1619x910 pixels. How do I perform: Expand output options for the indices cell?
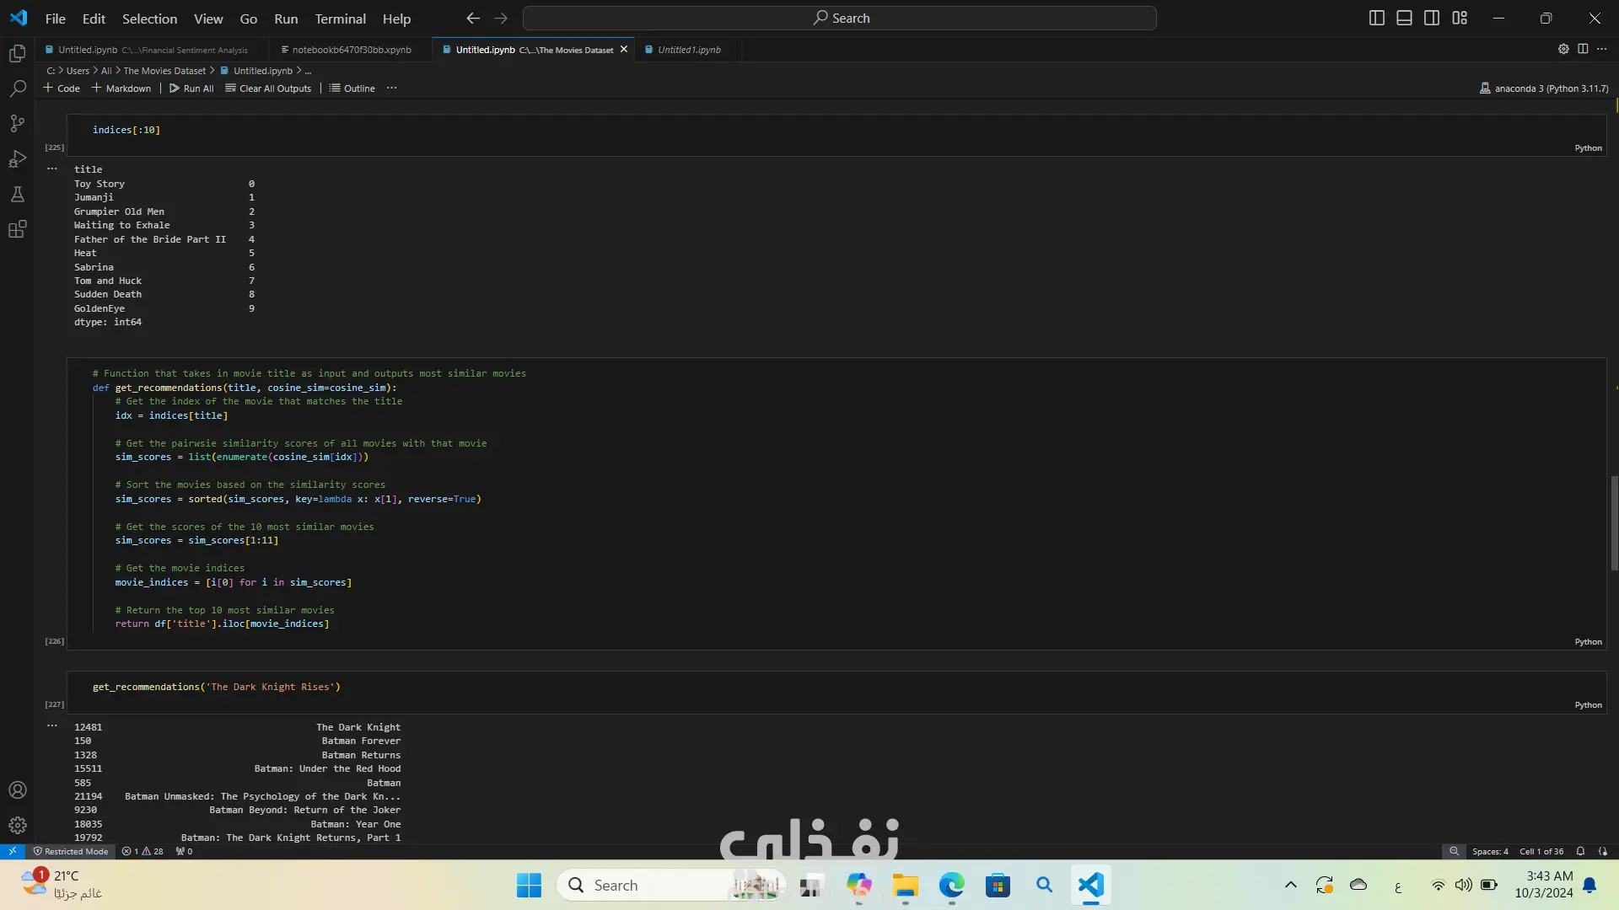click(52, 169)
